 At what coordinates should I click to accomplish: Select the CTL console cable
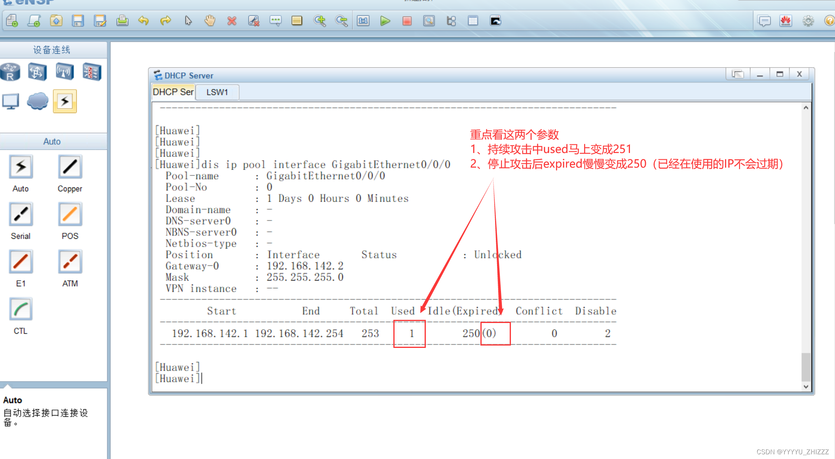(x=21, y=310)
